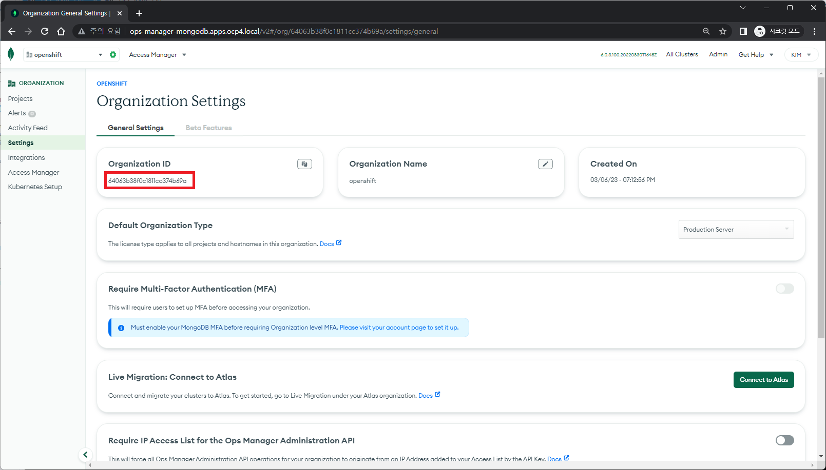Viewport: 826px width, 470px height.
Task: Click version string 6.0.3.100
Action: click(x=628, y=55)
